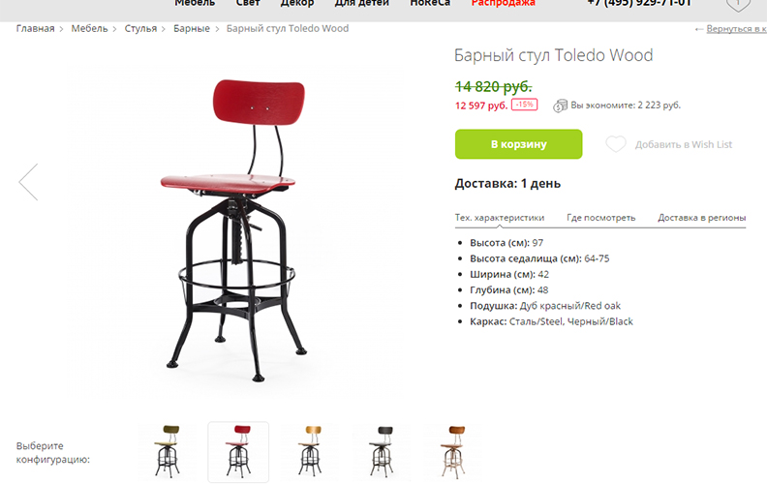Viewport: 767px width, 484px height.
Task: Select the red chair configuration thumbnail
Action: 238,452
